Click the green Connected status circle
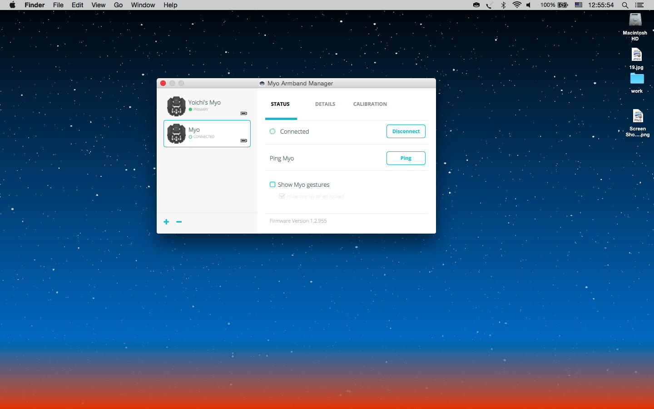Viewport: 654px width, 409px height. click(272, 131)
